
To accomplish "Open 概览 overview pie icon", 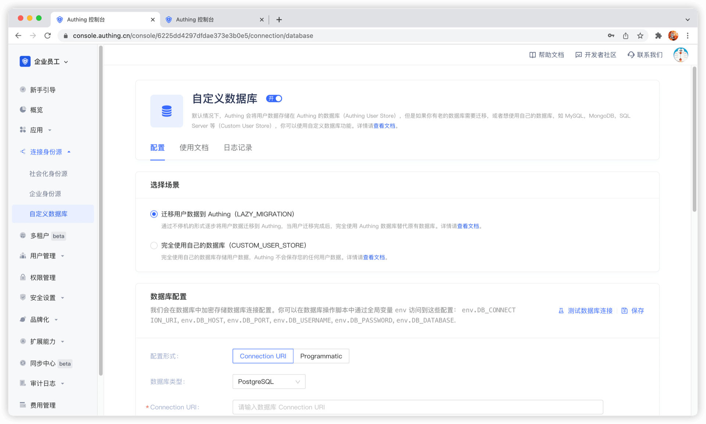I will click(x=23, y=110).
